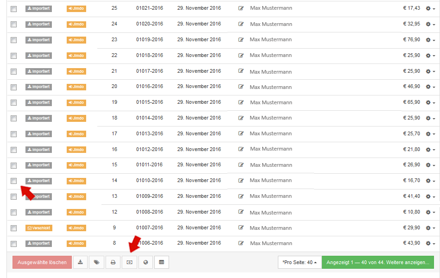Screen dimensions: 440x278
Task: Tick the checkbox for invoice 01021-2016
Action: coord(14,9)
